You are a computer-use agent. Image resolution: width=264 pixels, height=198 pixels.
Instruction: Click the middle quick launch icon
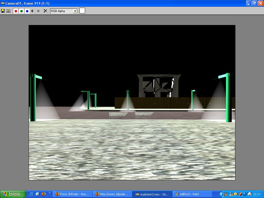pos(37,194)
